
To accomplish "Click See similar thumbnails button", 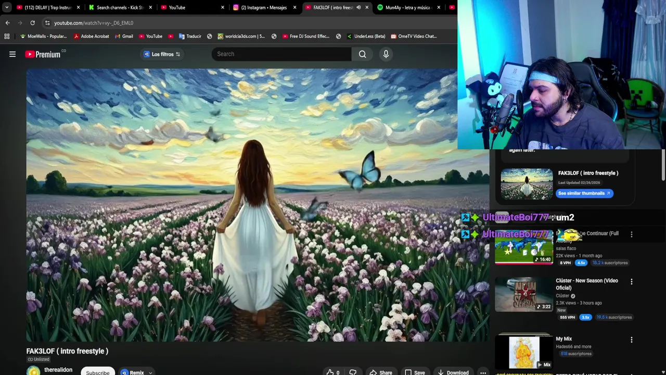I will tap(584, 193).
